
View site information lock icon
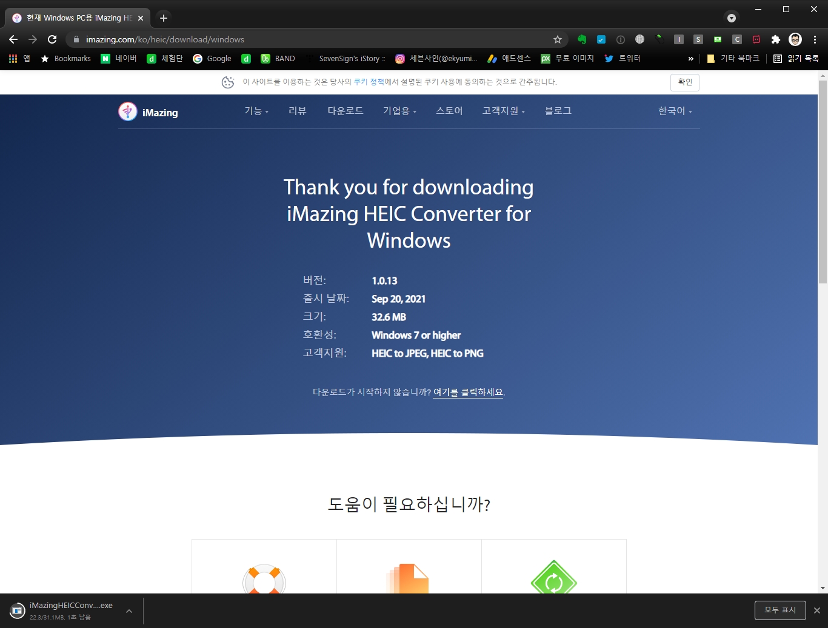(76, 39)
